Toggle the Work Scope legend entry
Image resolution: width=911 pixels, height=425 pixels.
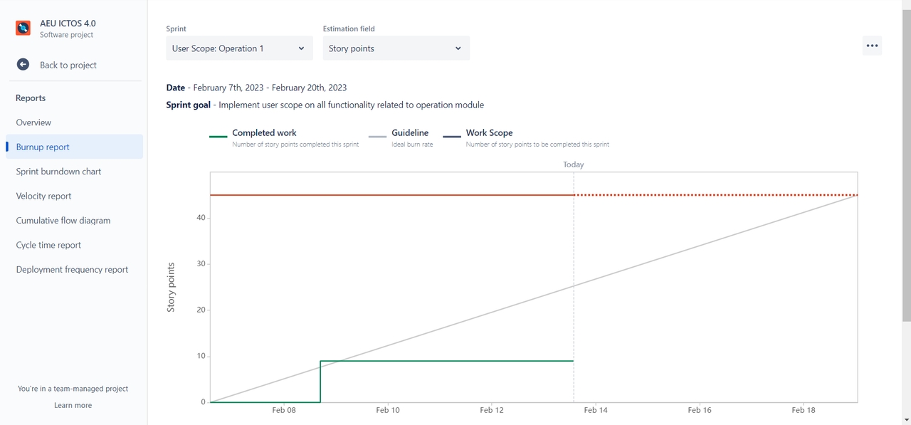pyautogui.click(x=489, y=133)
